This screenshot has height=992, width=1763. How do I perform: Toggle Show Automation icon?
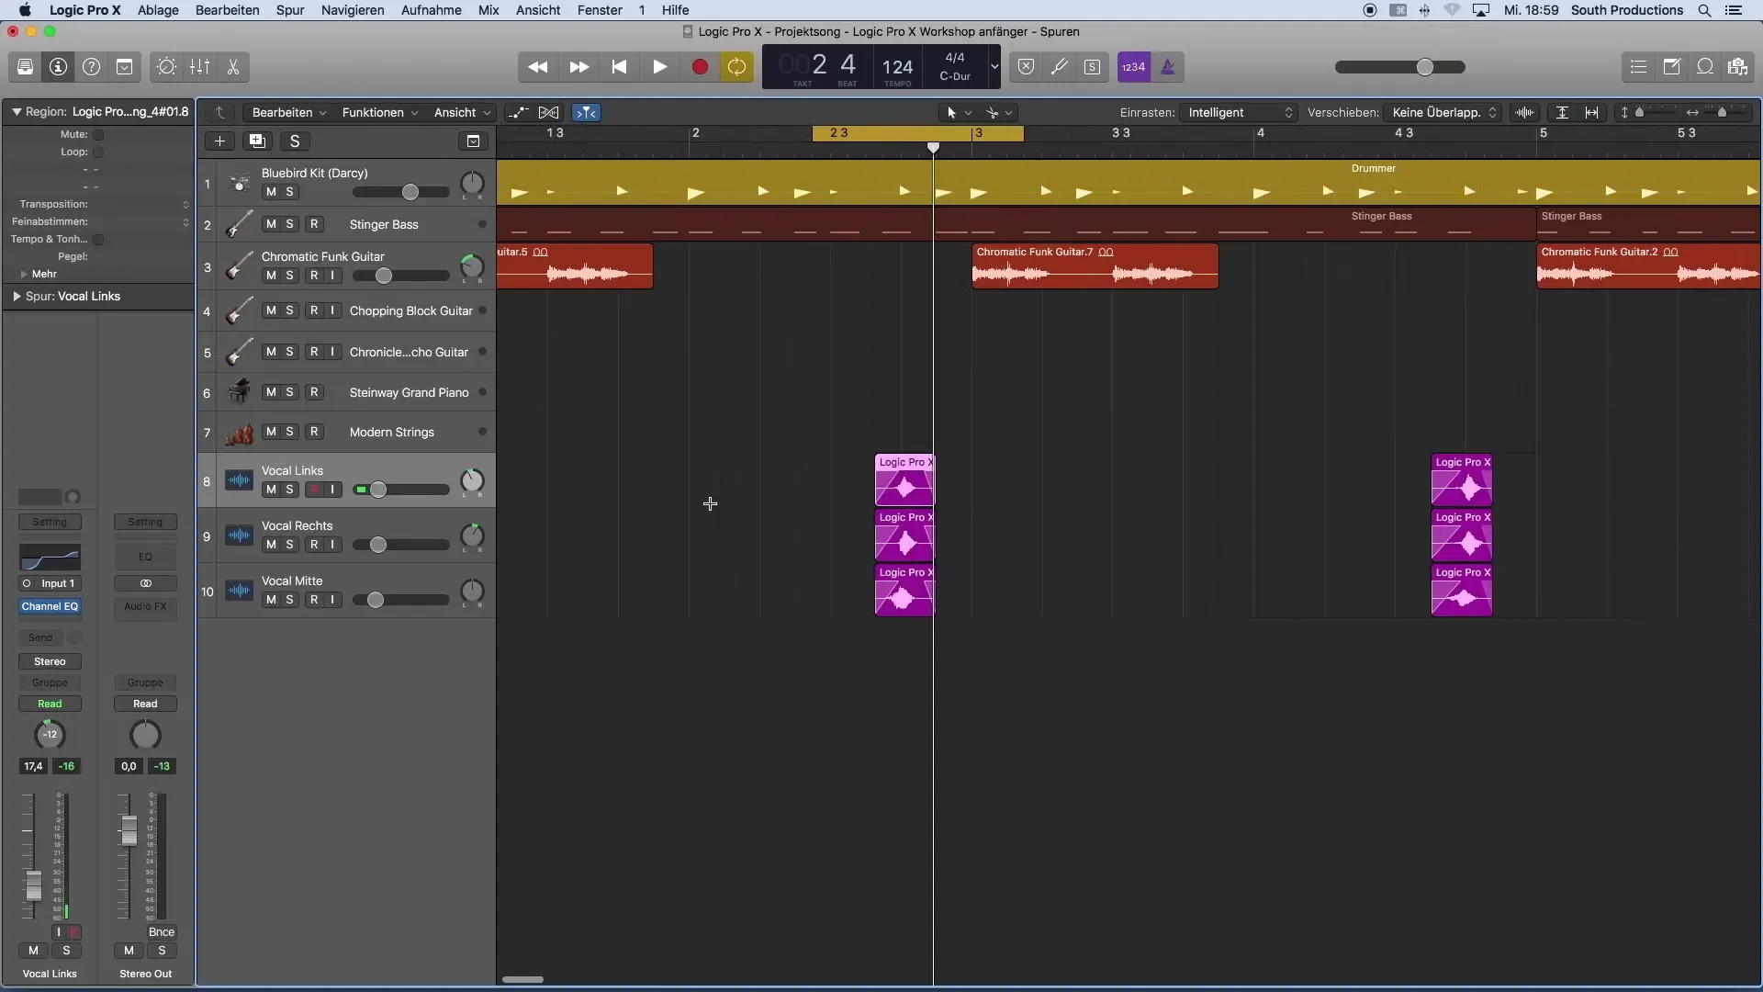(x=518, y=113)
